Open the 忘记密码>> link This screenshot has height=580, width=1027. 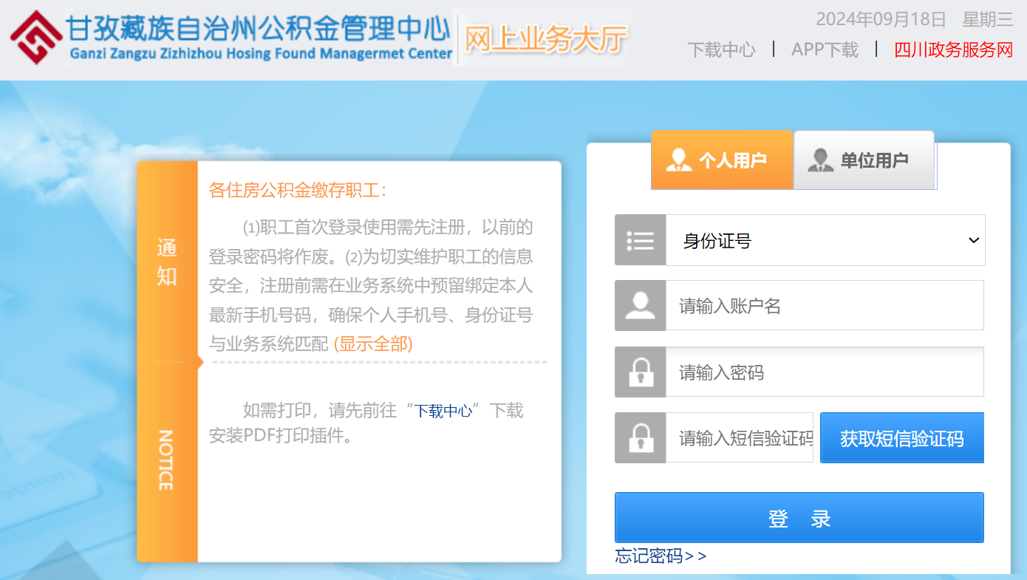(x=661, y=556)
